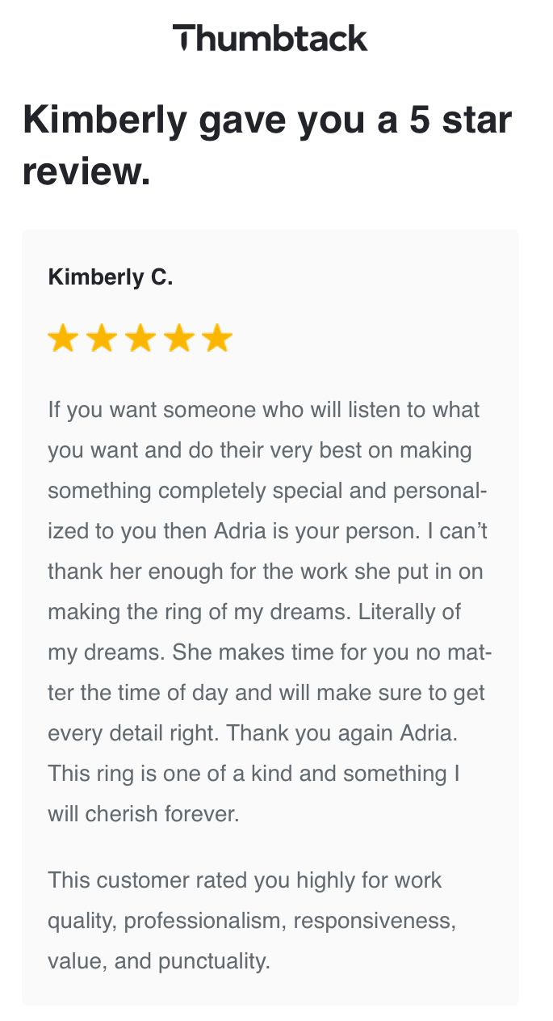Click the fourth gold star
This screenshot has width=553, height=1021.
178,339
